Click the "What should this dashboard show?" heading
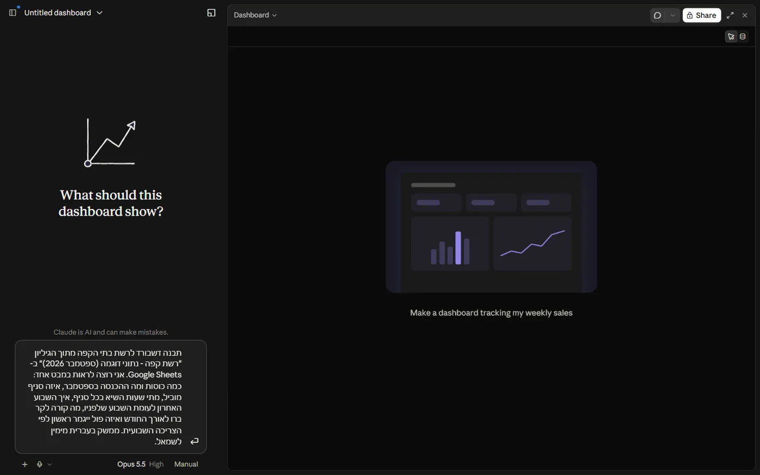The height and width of the screenshot is (475, 760). point(111,203)
